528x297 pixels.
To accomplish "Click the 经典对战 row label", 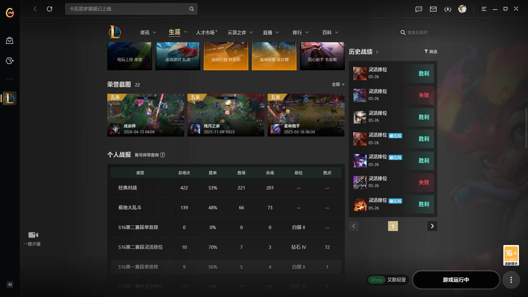I will (x=127, y=188).
